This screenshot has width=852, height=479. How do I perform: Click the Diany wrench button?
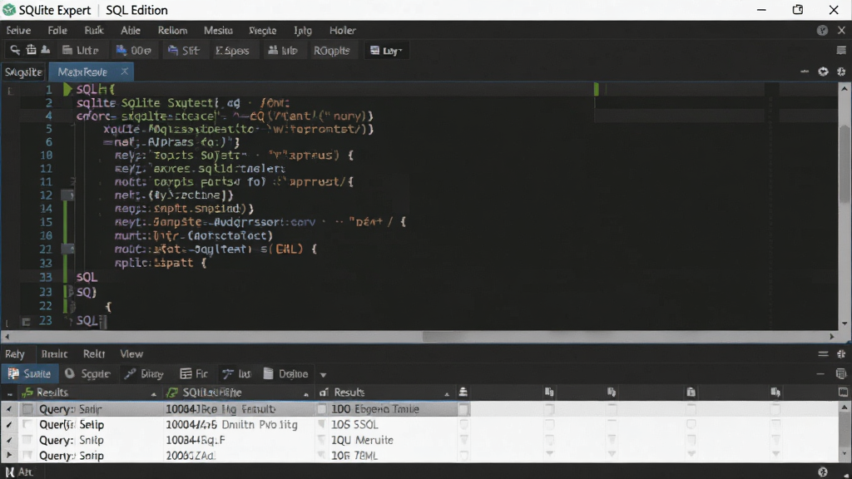pos(144,373)
